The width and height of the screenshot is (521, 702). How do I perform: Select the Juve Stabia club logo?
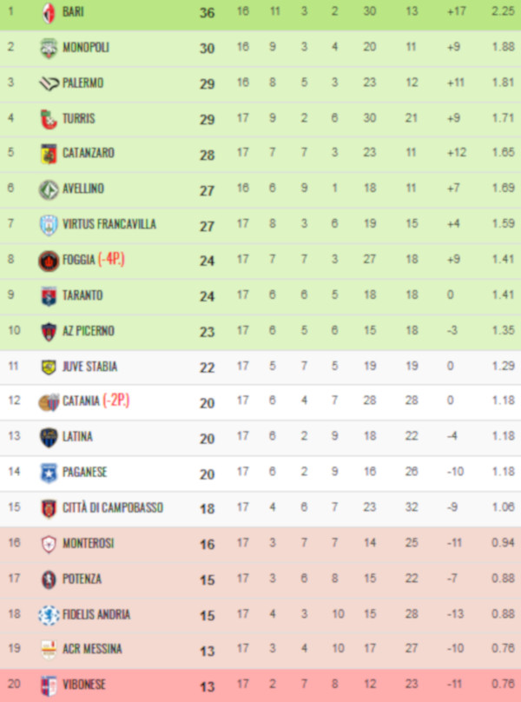click(49, 367)
